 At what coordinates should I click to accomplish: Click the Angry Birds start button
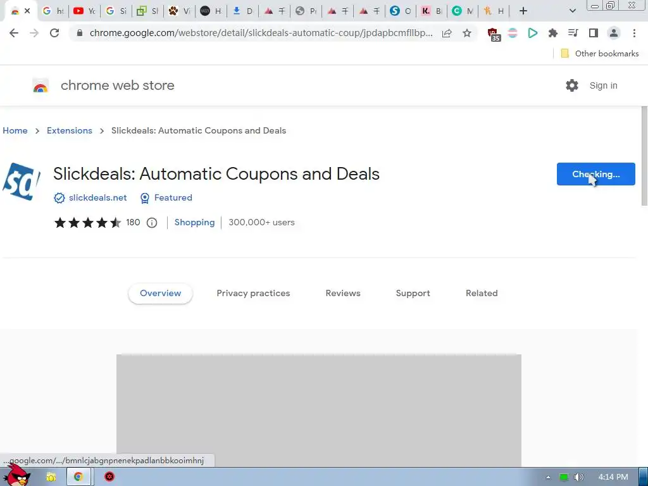coord(16,475)
